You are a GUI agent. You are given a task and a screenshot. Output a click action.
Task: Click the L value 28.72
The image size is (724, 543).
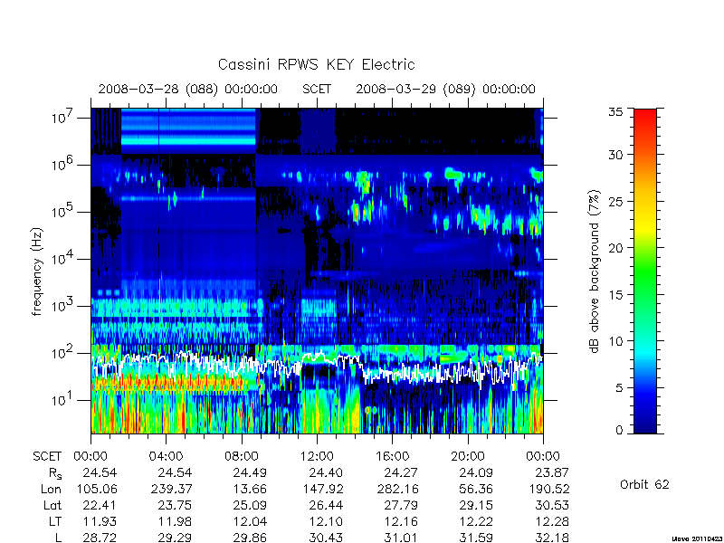100,538
